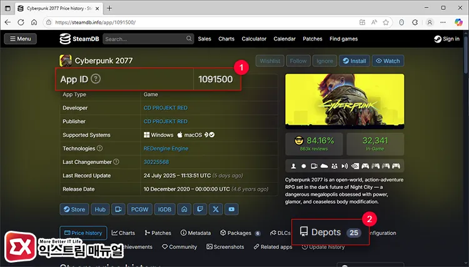Click the Install button
469x267 pixels.
coord(355,61)
